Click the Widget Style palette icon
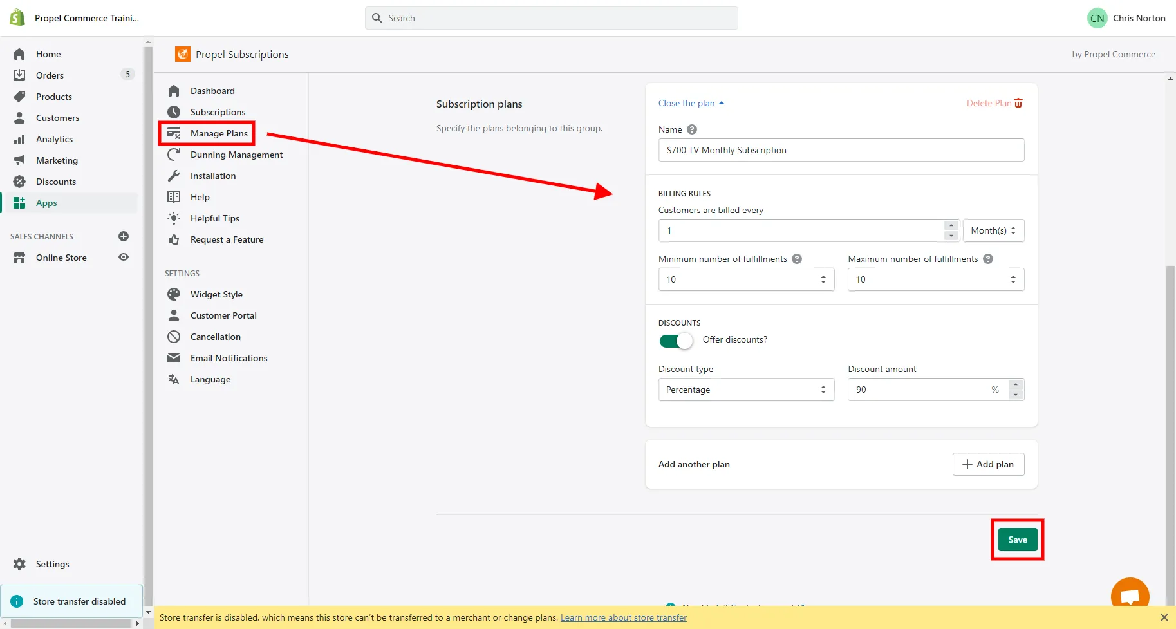 (x=174, y=294)
